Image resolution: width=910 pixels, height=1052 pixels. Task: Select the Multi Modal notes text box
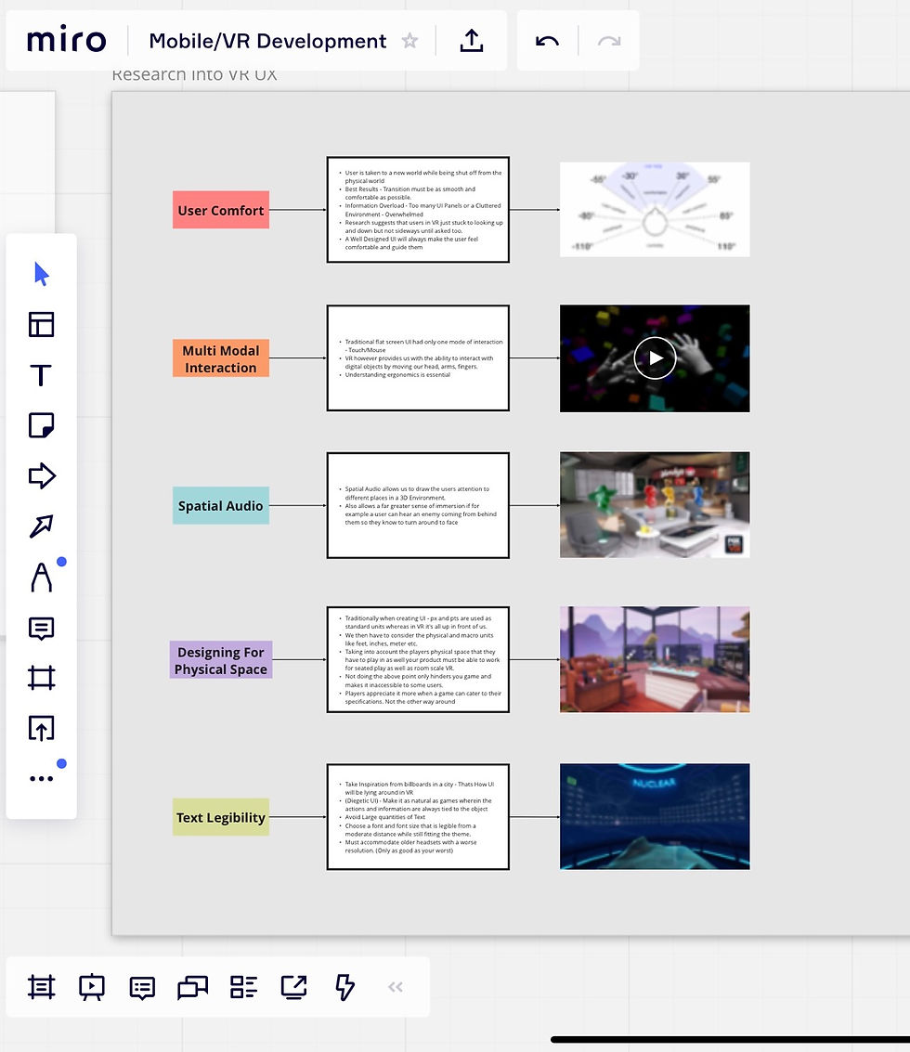click(x=418, y=358)
